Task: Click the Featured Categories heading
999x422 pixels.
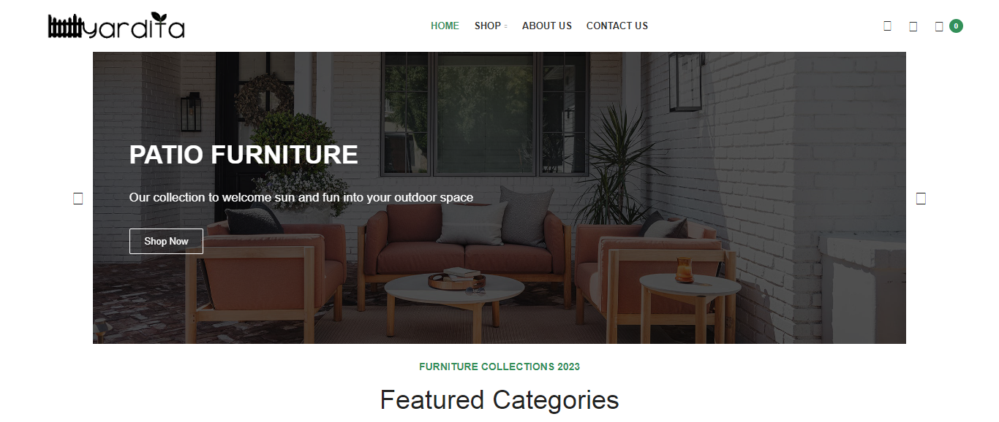Action: [499, 400]
